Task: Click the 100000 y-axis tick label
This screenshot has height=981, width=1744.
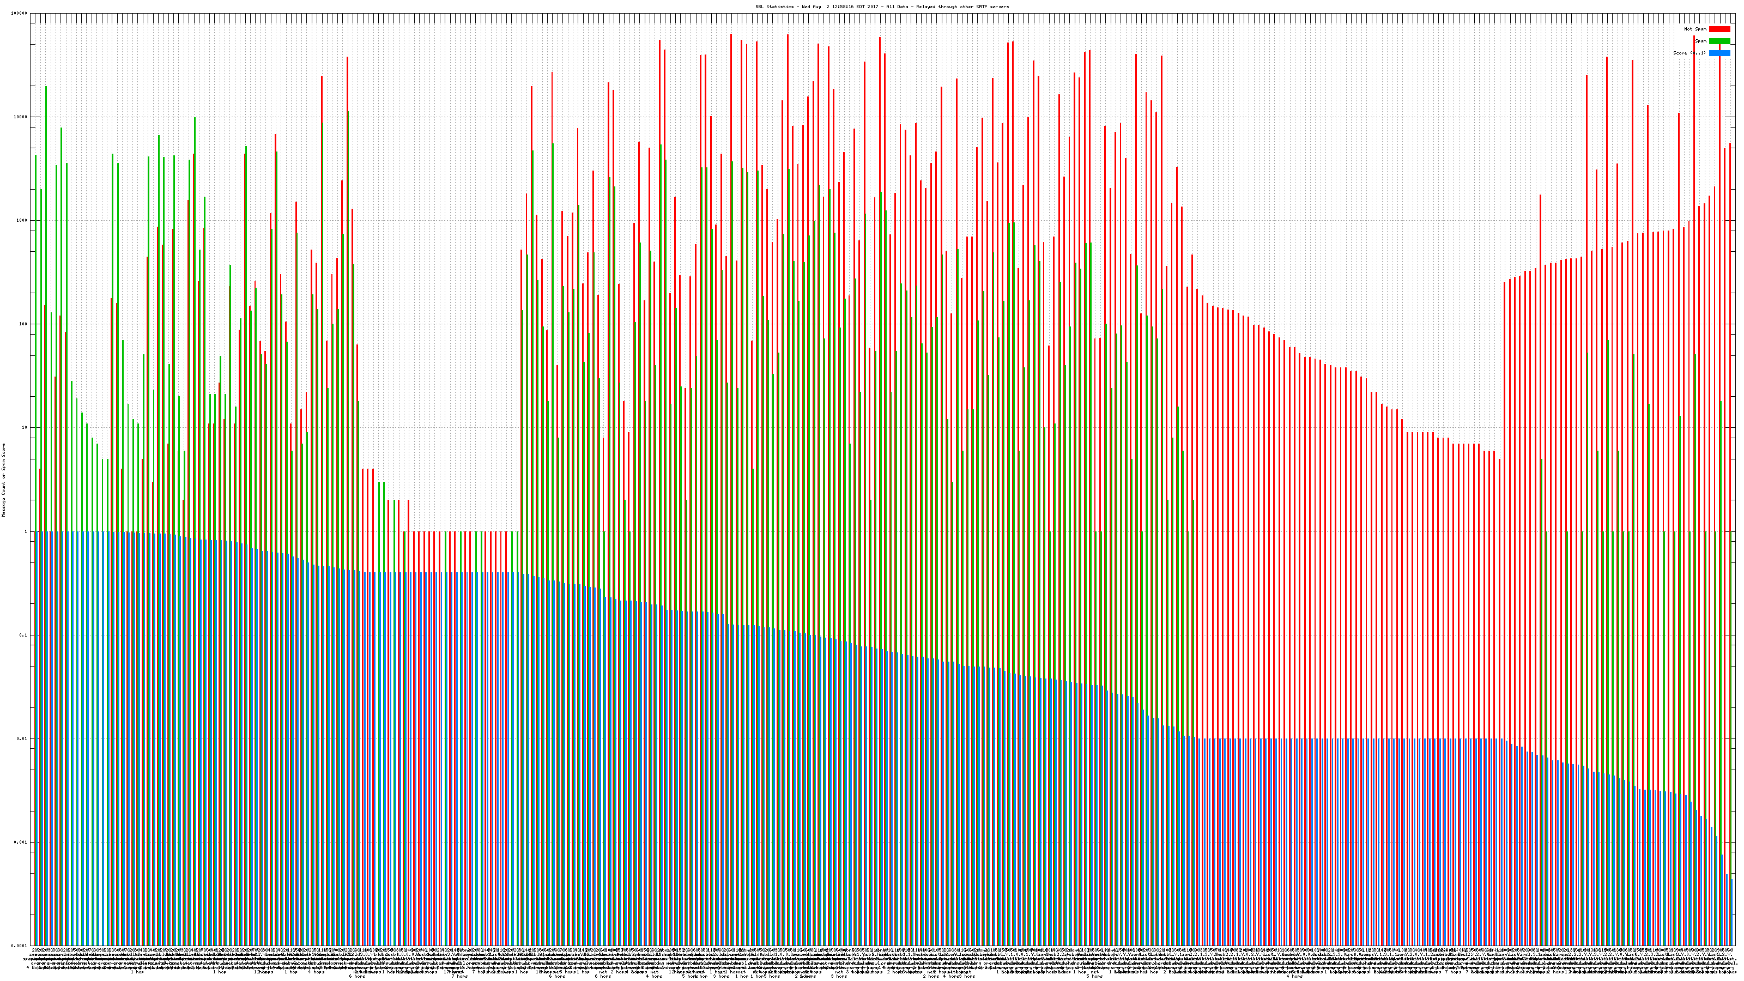Action: click(x=20, y=14)
